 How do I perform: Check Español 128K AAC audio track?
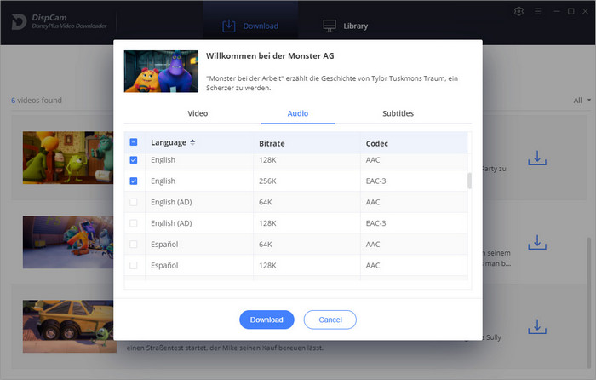point(133,265)
